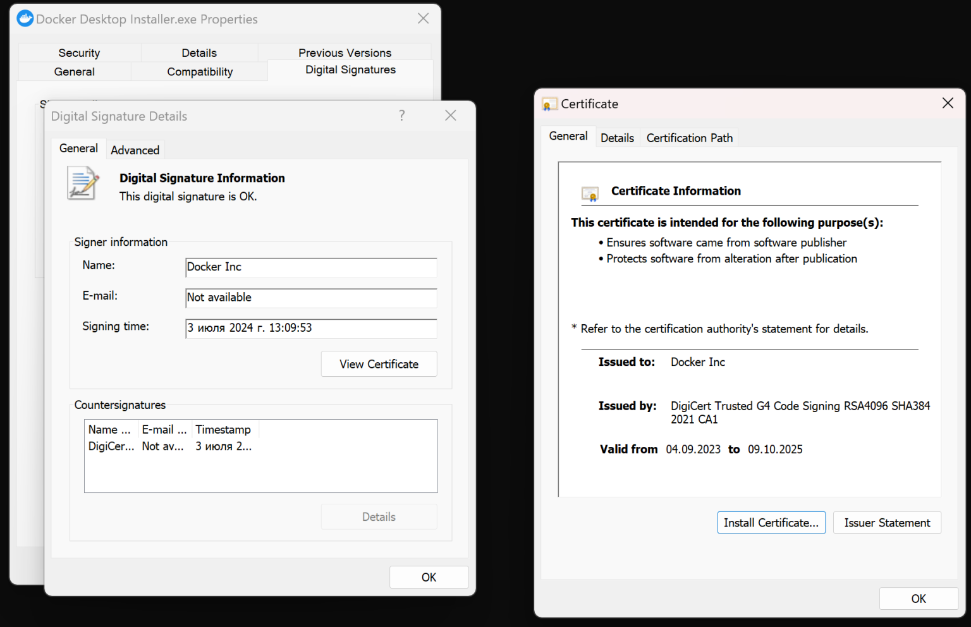Open the Previous Versions tab

click(345, 52)
